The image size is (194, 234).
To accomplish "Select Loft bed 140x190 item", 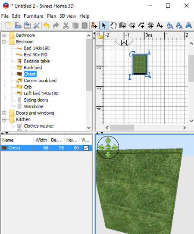I will (x=41, y=94).
